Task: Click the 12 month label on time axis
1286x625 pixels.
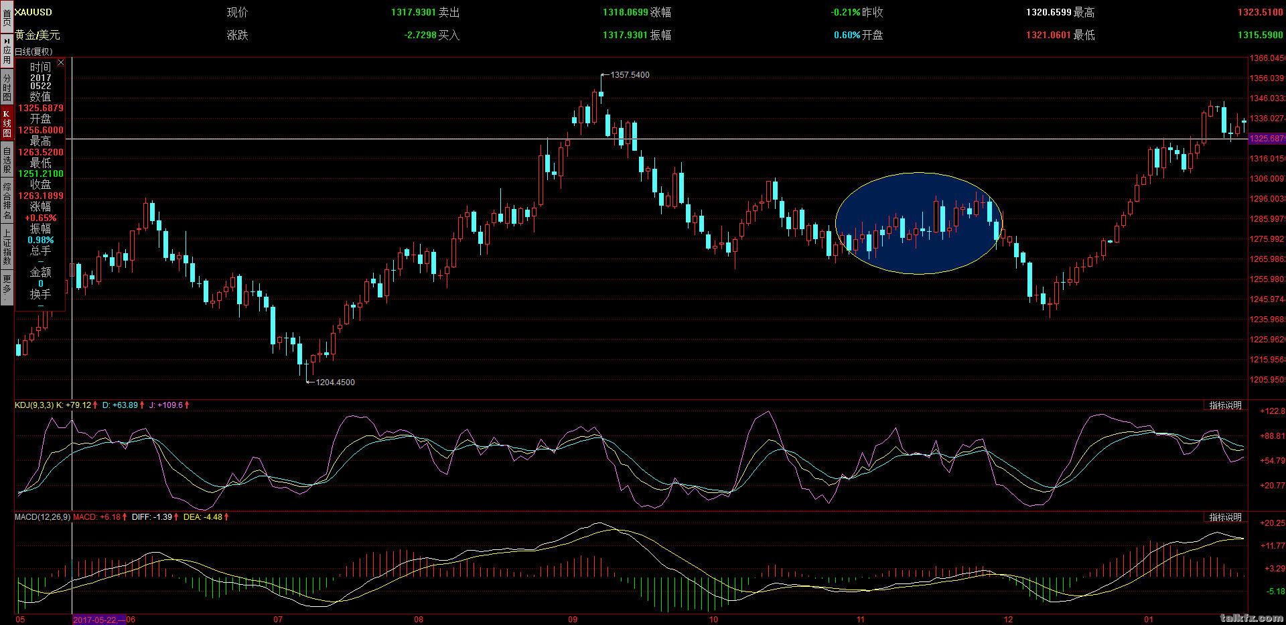Action: click(x=1009, y=620)
